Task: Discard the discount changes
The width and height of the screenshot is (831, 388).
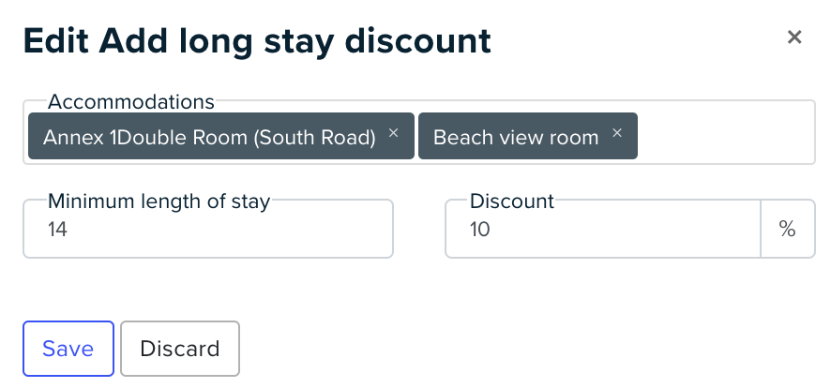Action: tap(180, 349)
